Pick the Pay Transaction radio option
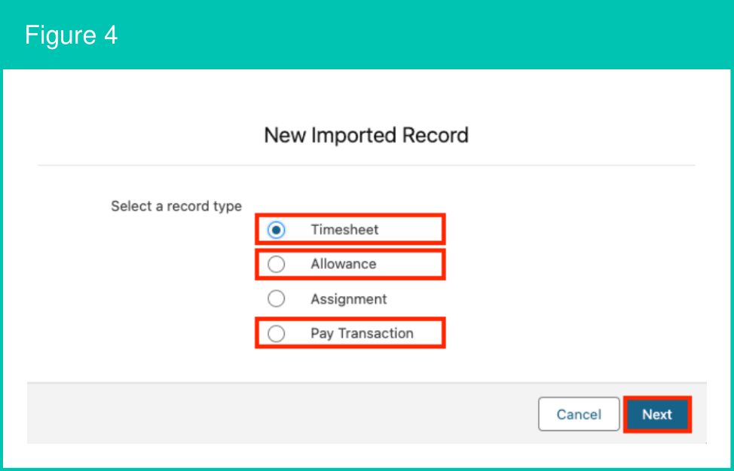This screenshot has height=471, width=734. (x=276, y=334)
